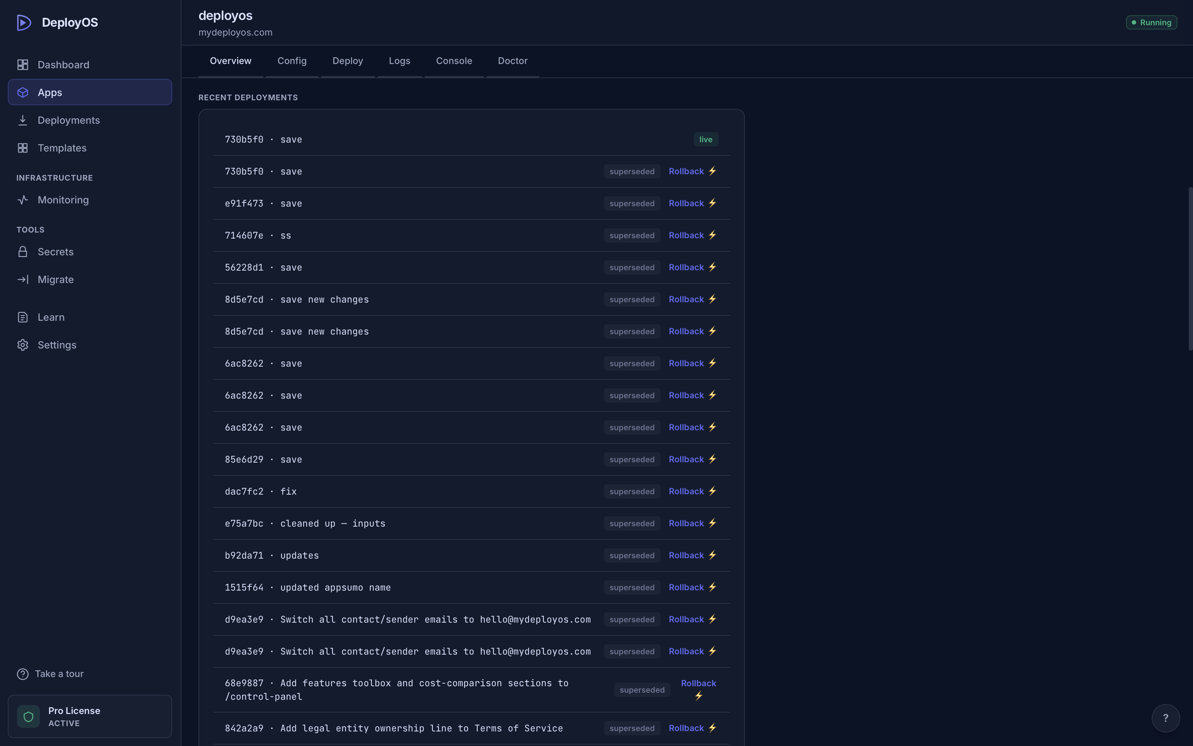Open the Logs tab
This screenshot has width=1193, height=746.
(x=399, y=61)
